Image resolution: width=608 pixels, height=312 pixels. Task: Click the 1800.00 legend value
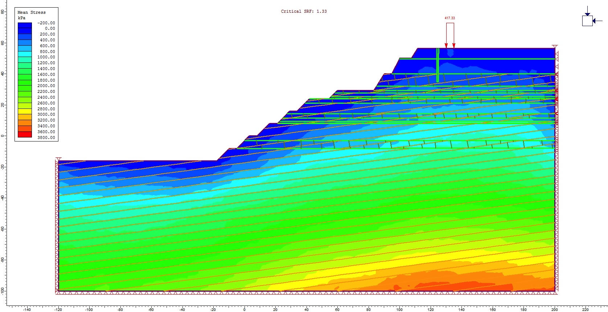(46, 80)
